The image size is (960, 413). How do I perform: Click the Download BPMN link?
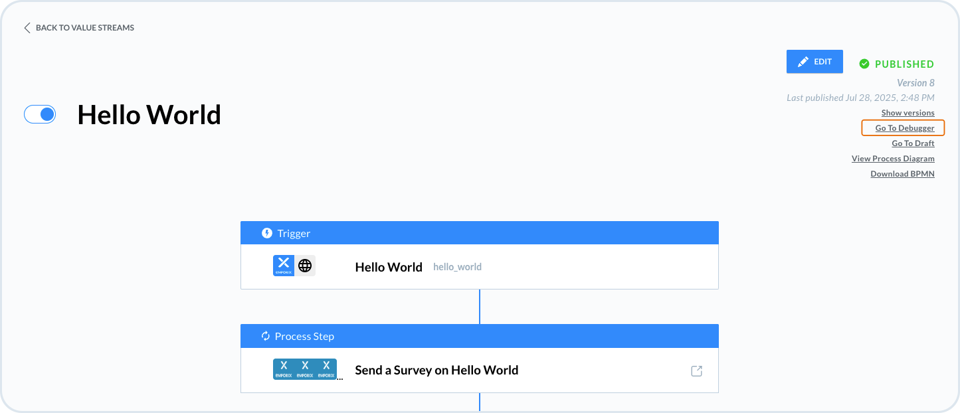pyautogui.click(x=902, y=174)
